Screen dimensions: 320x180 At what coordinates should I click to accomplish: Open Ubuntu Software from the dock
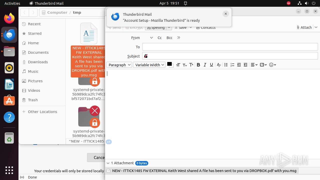pos(9,101)
